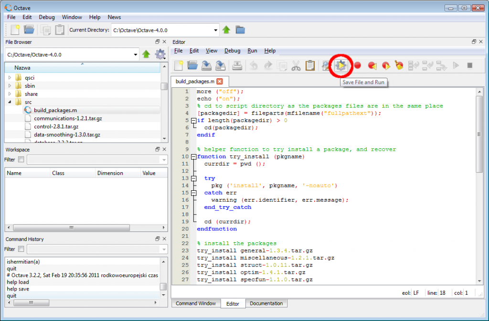Expand the qsci folder in tree
489x321 pixels.
pos(10,78)
